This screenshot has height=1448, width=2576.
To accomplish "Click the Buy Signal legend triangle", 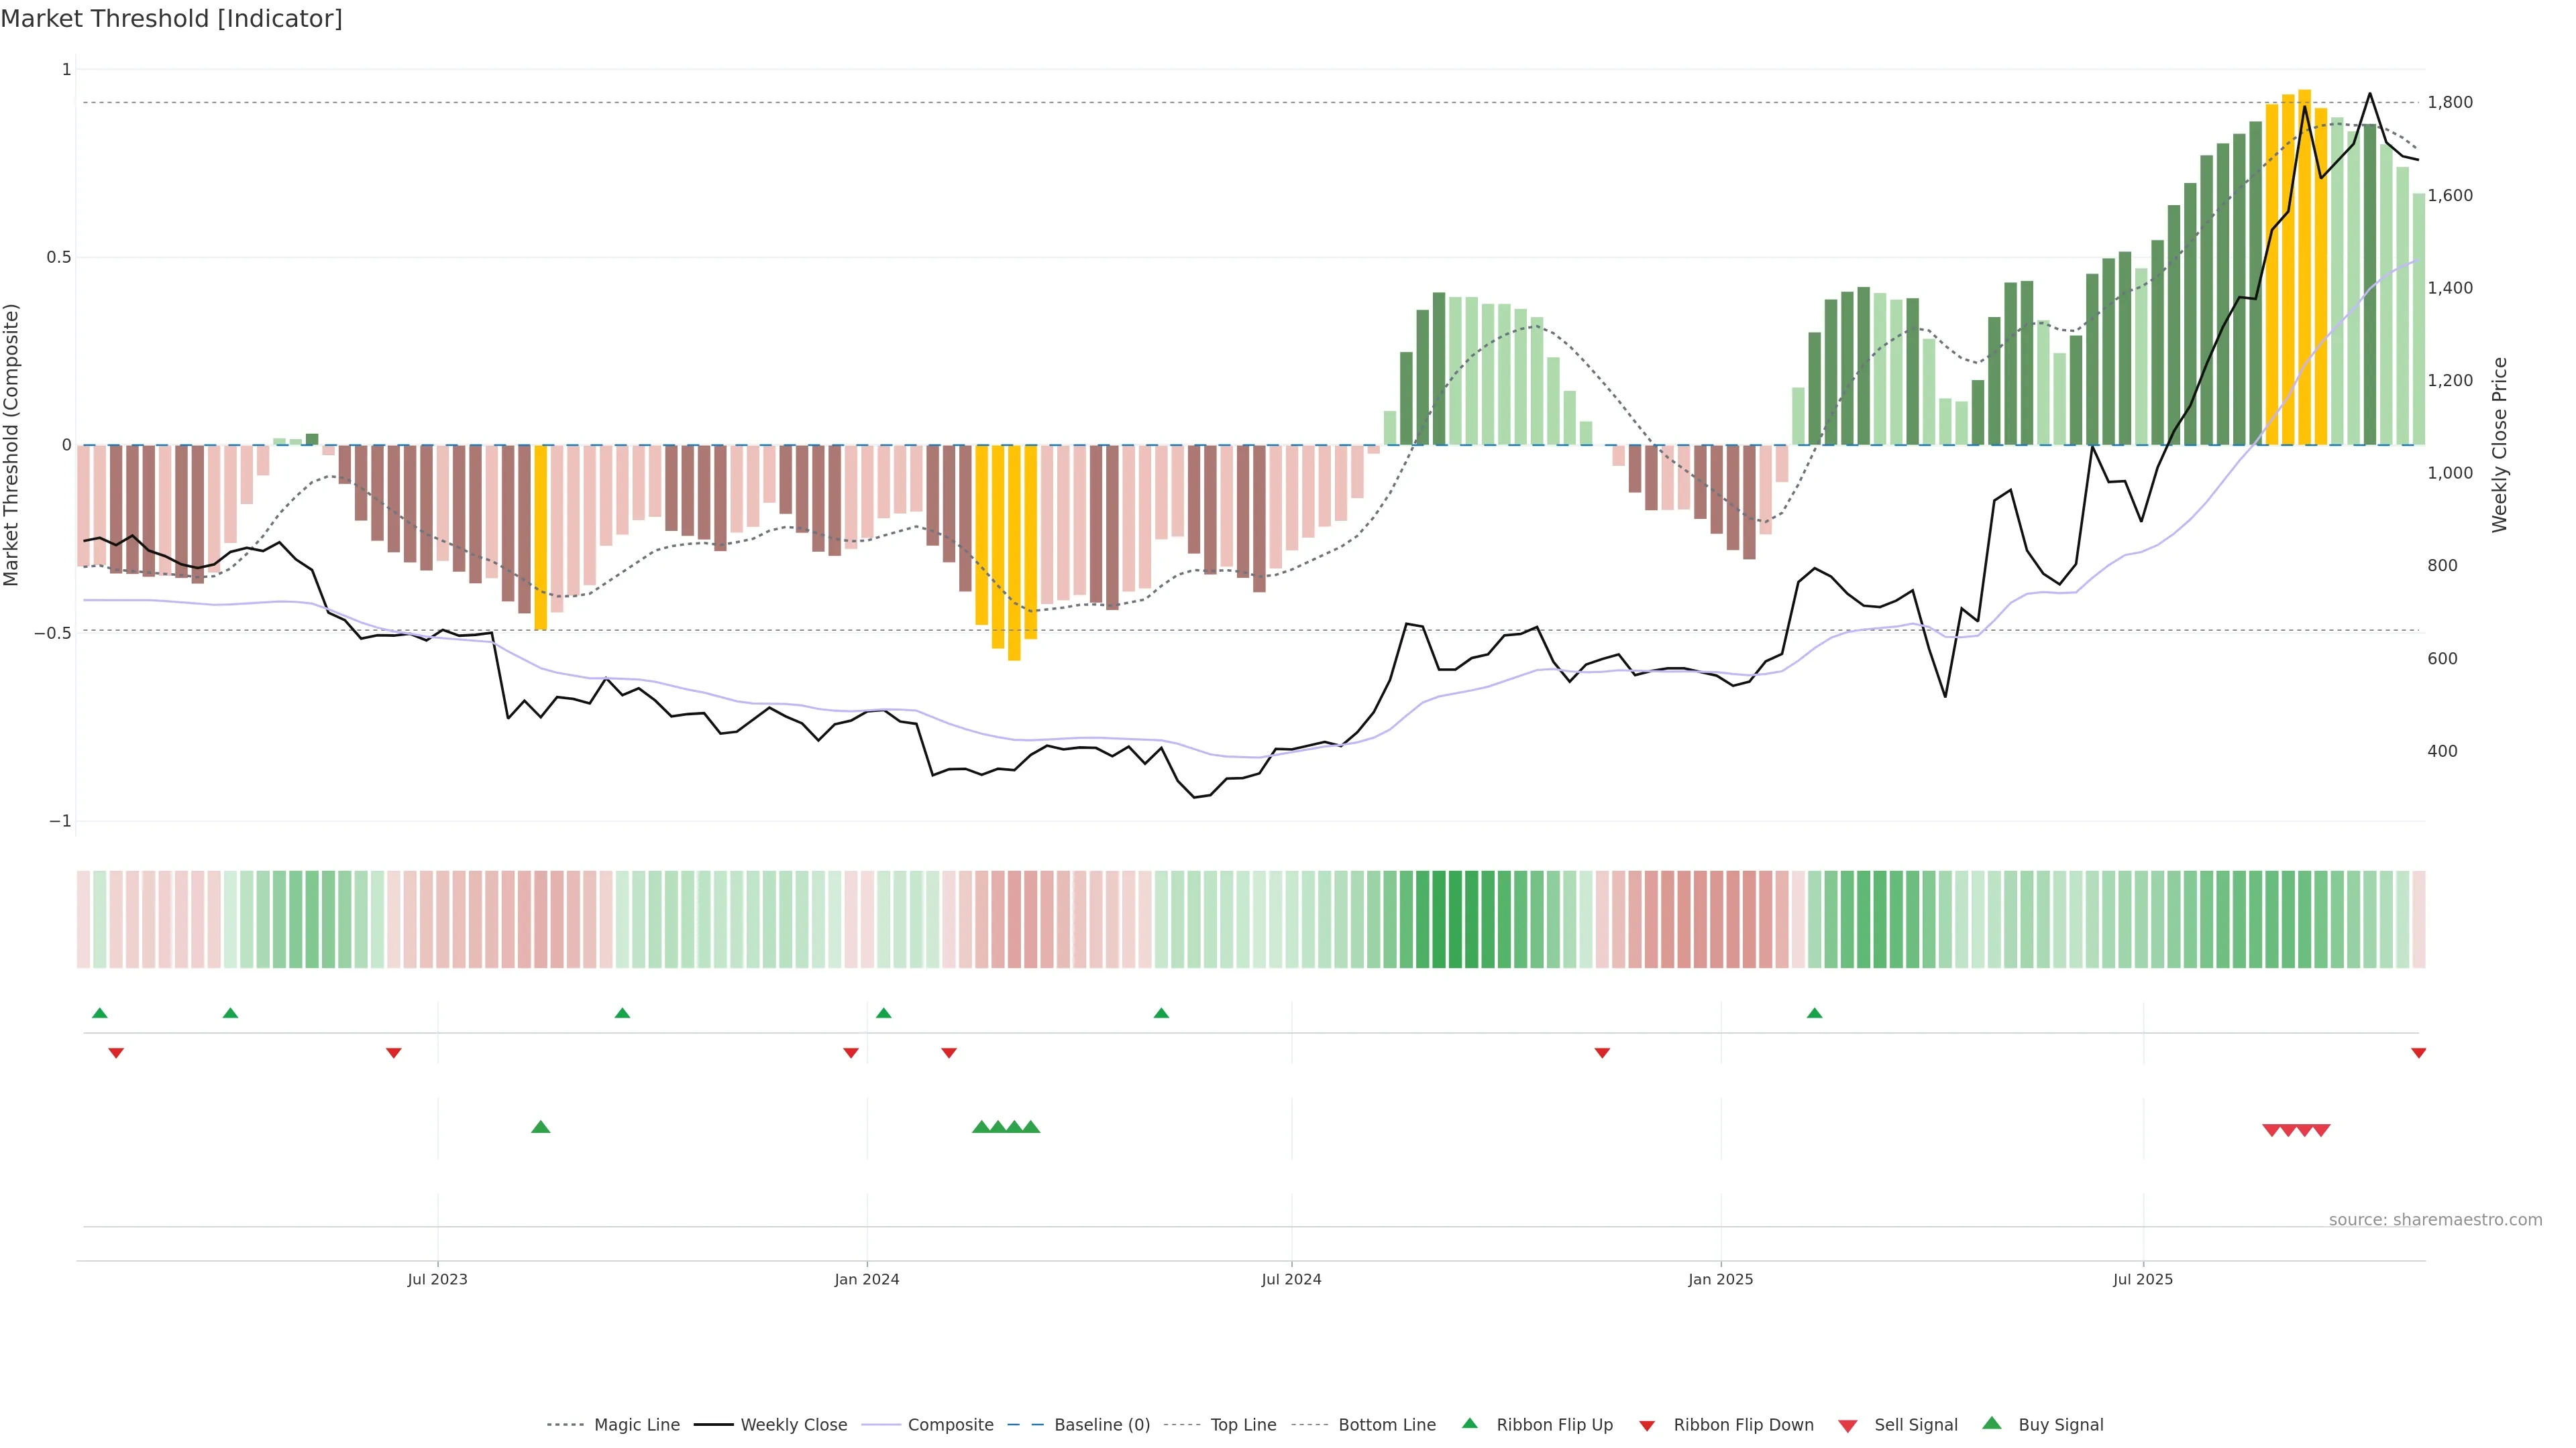I will pos(1992,1424).
